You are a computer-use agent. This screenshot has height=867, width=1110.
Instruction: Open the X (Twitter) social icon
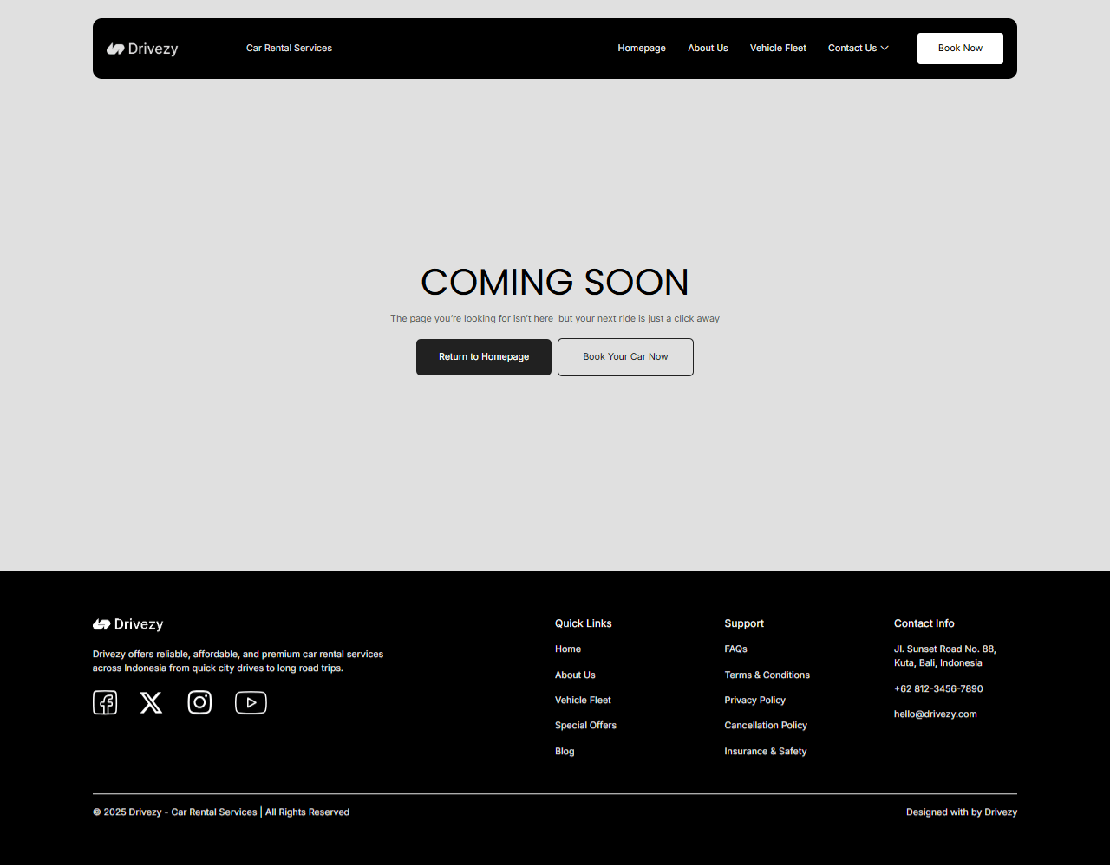click(x=152, y=702)
